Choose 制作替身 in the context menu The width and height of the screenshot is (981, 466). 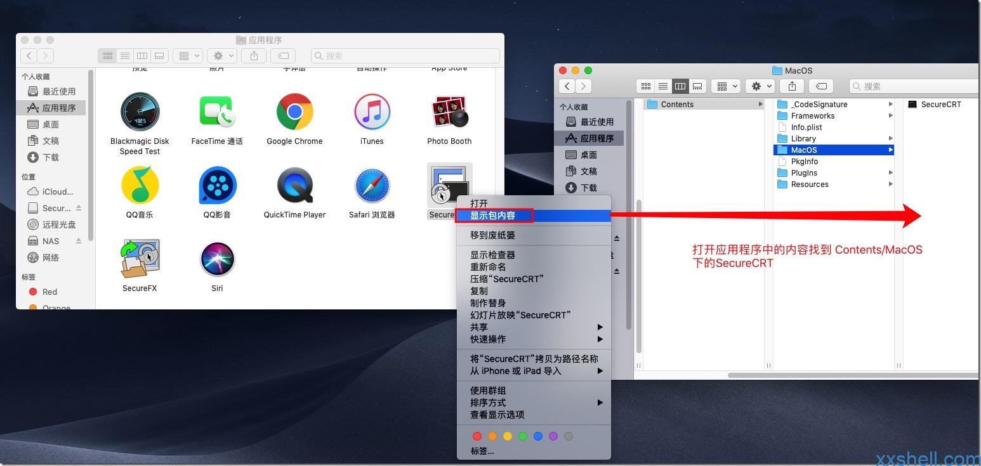click(534, 303)
